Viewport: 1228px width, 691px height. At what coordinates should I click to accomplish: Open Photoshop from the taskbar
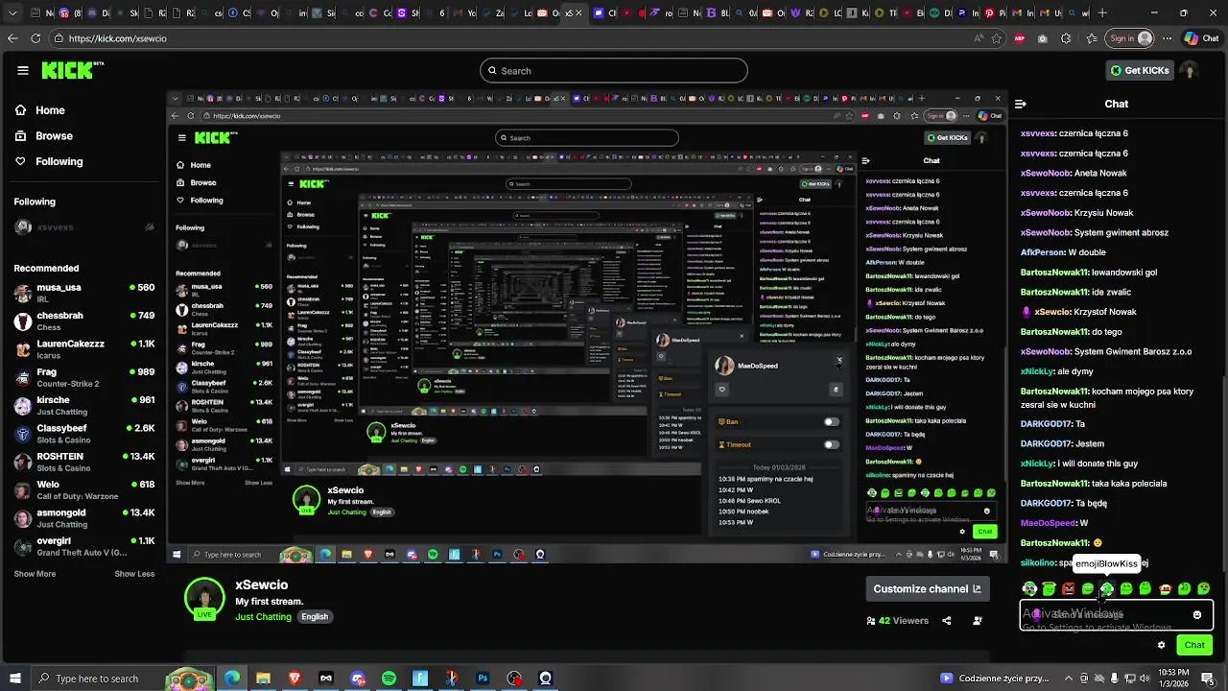[483, 679]
